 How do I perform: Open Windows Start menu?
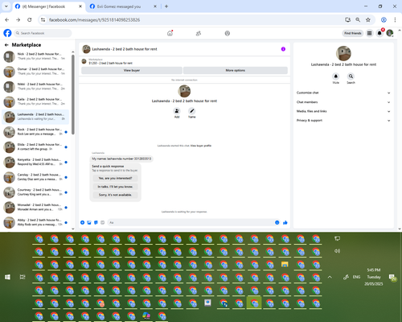[x=7, y=277]
